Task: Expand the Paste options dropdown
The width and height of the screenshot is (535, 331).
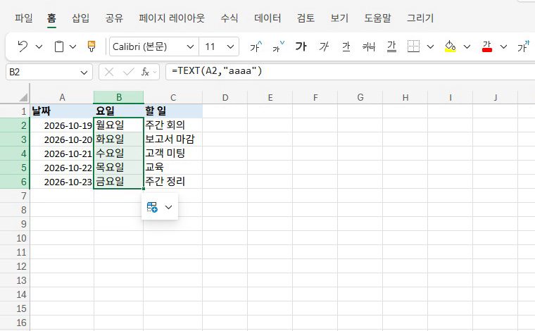Action: [73, 46]
